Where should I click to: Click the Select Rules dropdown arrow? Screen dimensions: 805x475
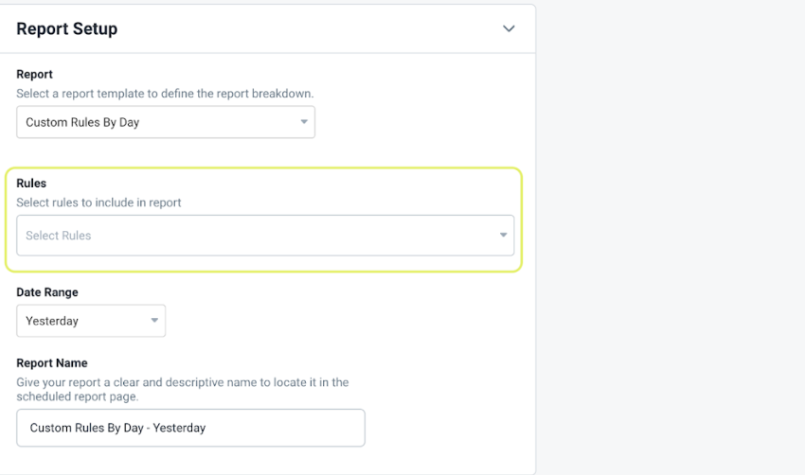pos(503,235)
